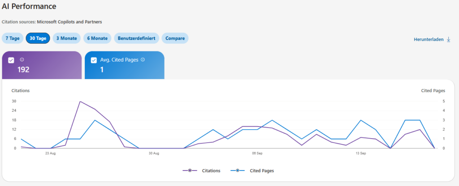Click the Citations axis title on the left
459x186 pixels.
[21, 90]
